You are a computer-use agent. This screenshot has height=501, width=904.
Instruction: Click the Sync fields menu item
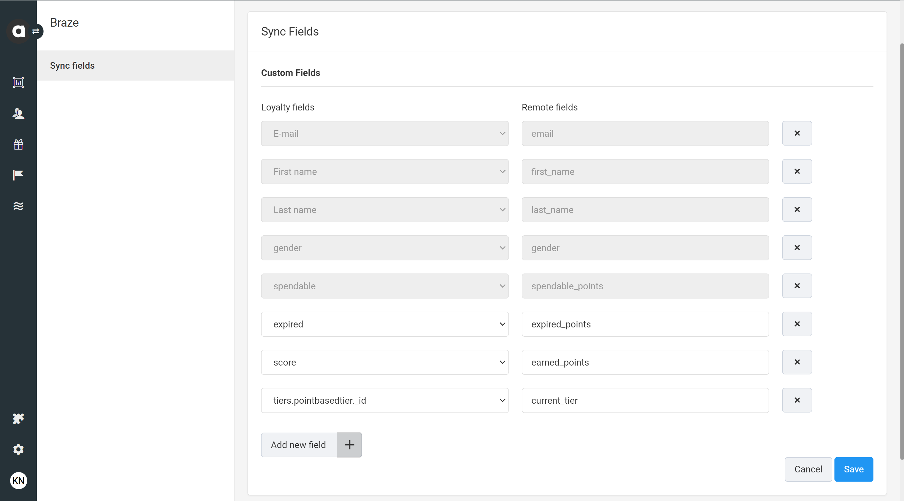coord(72,65)
